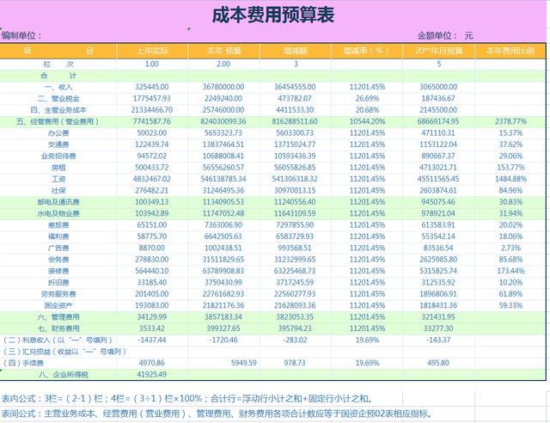The height and width of the screenshot is (423, 550).
Task: Click the (三)汇兑损益 row label
Action: coord(65,352)
